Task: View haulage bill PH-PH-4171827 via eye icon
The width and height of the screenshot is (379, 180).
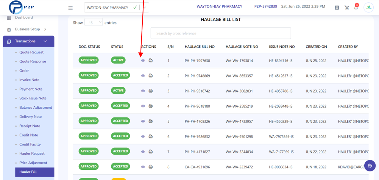Action: pos(143,152)
